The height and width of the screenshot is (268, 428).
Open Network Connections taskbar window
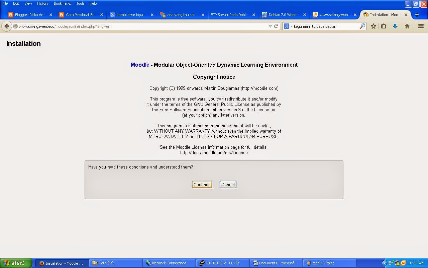point(169,263)
